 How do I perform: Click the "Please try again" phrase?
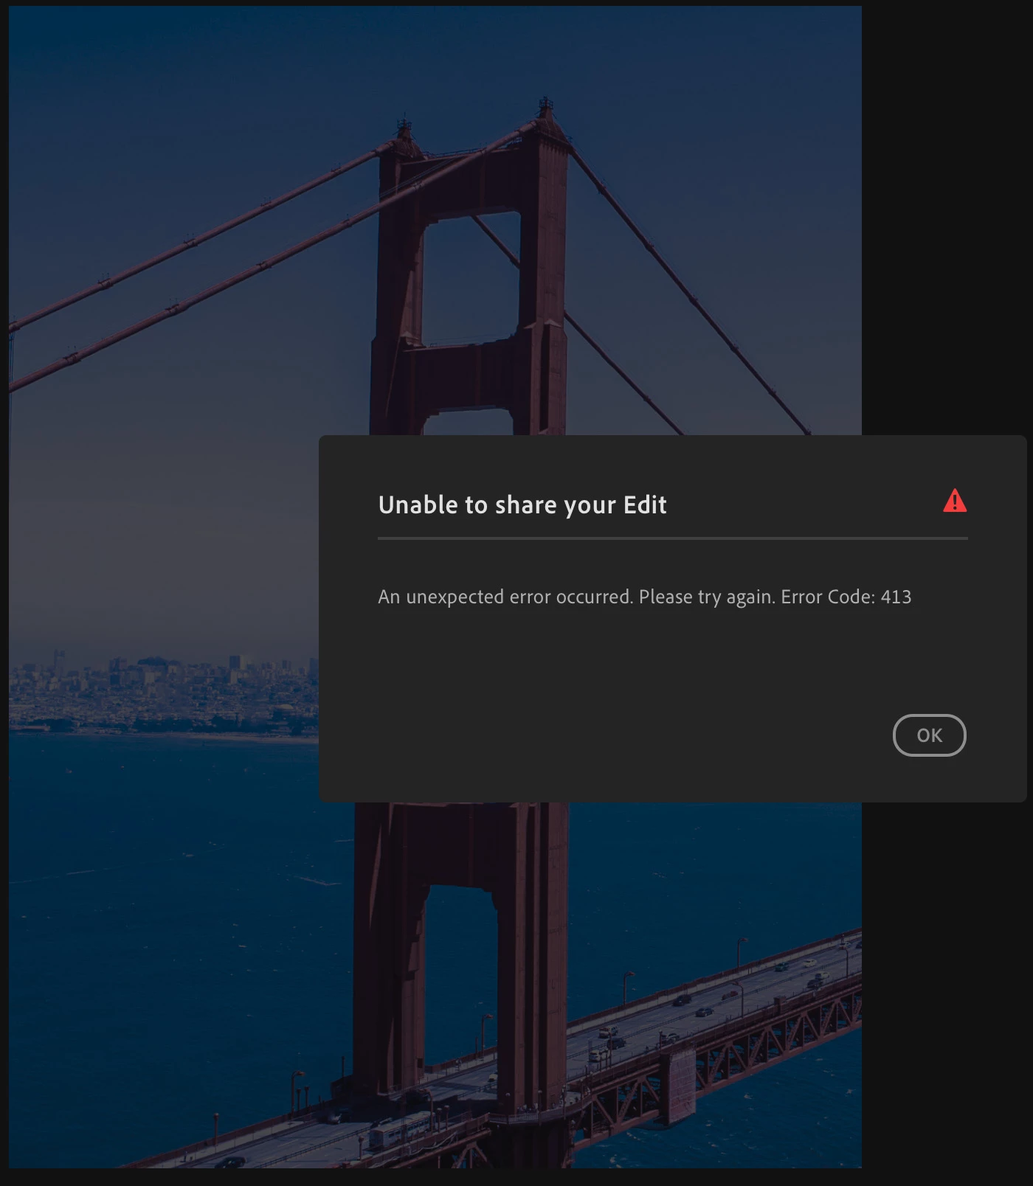[706, 597]
